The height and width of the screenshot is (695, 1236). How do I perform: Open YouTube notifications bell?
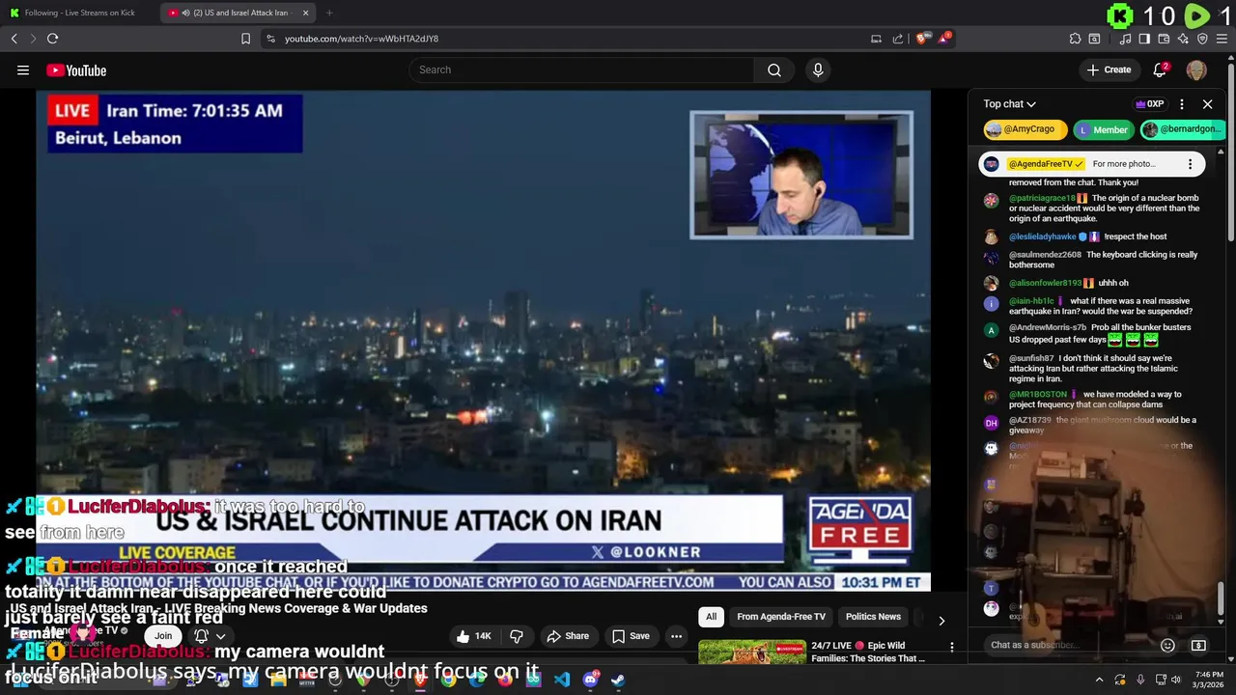[x=1161, y=69]
